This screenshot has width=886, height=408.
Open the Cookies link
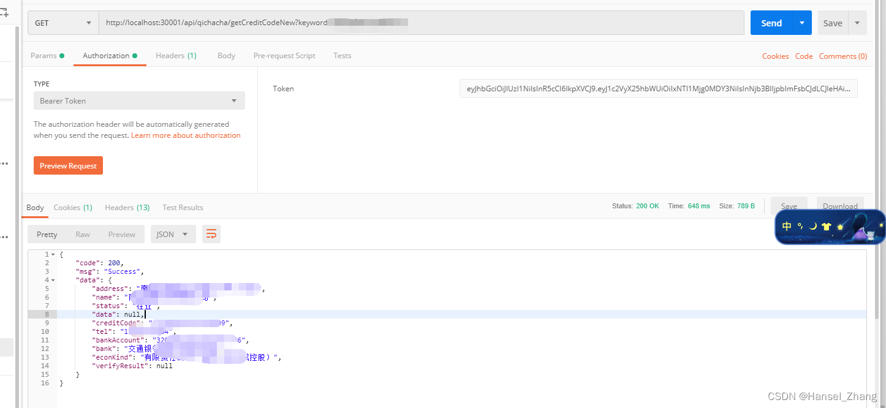[775, 56]
